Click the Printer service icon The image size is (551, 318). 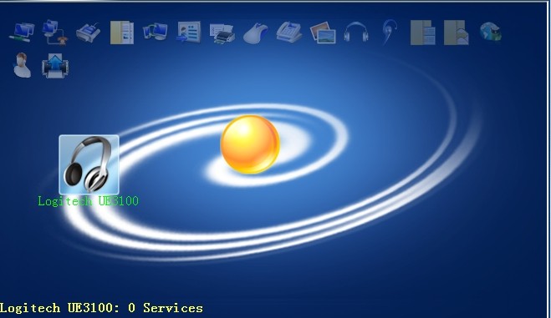[222, 33]
